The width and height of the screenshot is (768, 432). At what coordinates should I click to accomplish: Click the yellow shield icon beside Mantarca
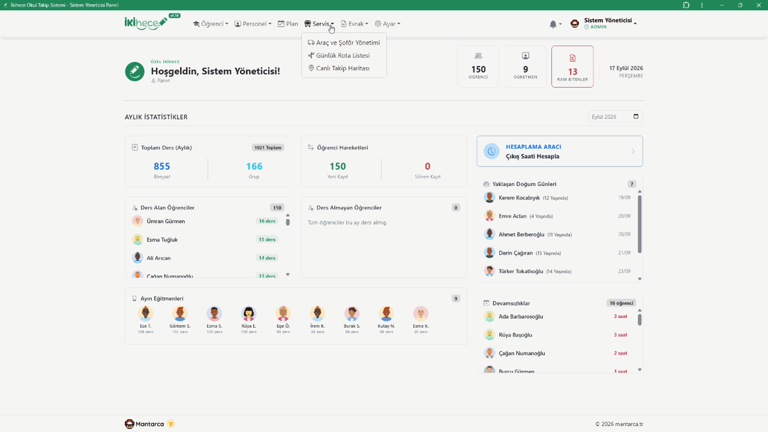tap(171, 424)
